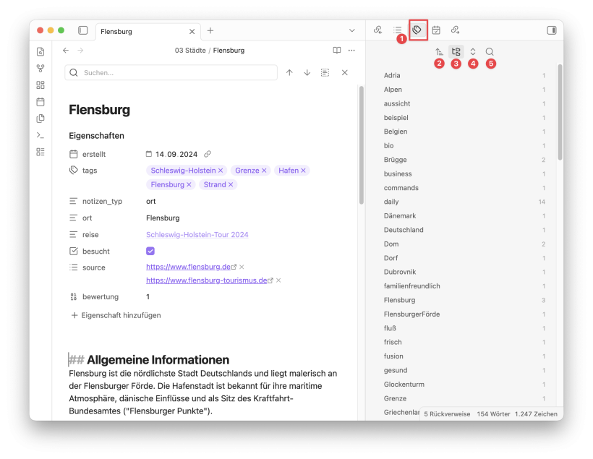593x459 pixels.
Task: Toggle reading view book icon
Action: pos(336,51)
